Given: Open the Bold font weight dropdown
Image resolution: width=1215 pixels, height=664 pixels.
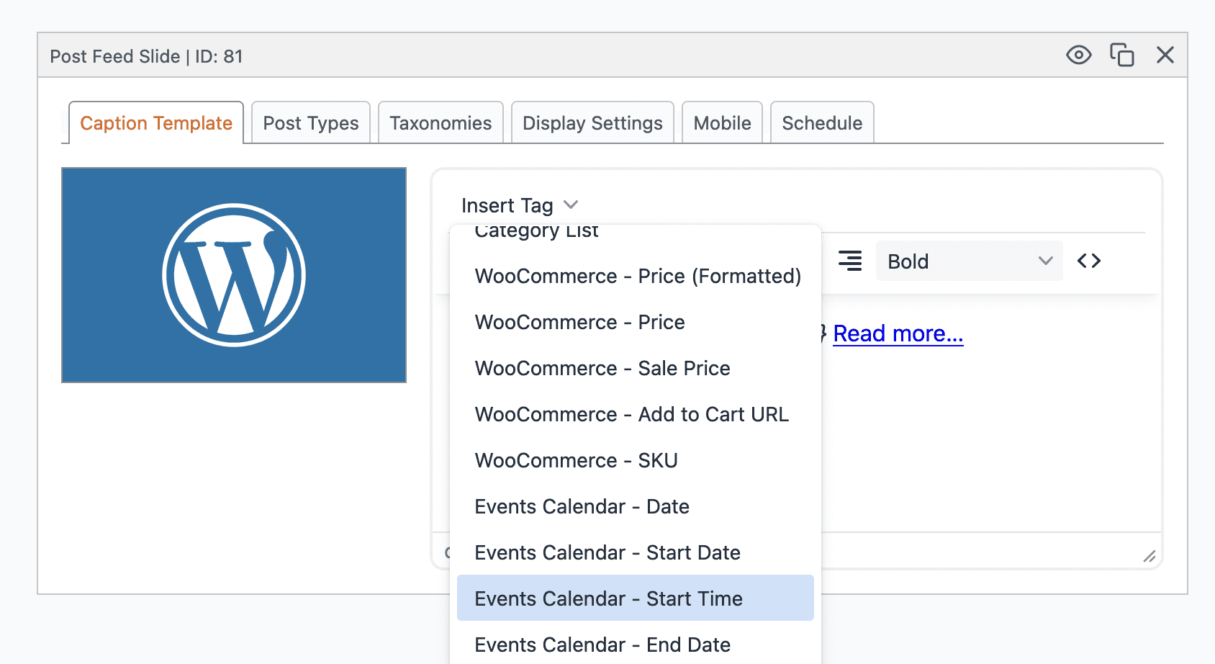Looking at the screenshot, I should click(969, 261).
